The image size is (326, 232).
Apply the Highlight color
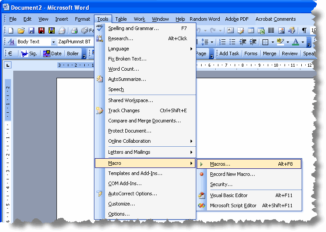[280, 42]
